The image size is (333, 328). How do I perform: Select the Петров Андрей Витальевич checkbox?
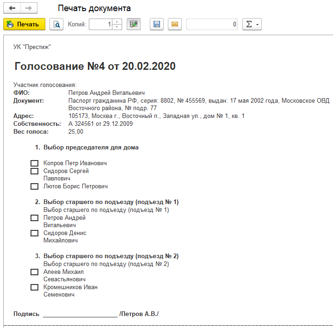coord(34,218)
